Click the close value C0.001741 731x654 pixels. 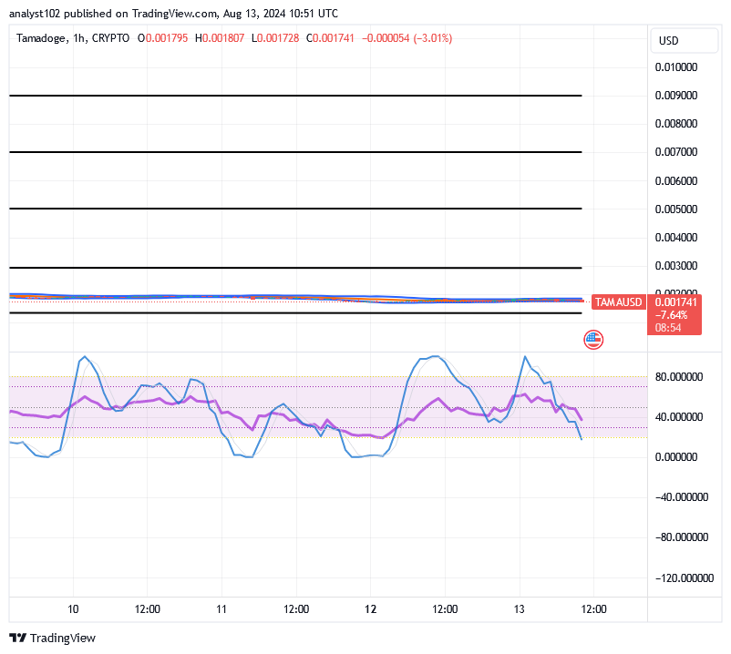pos(330,38)
